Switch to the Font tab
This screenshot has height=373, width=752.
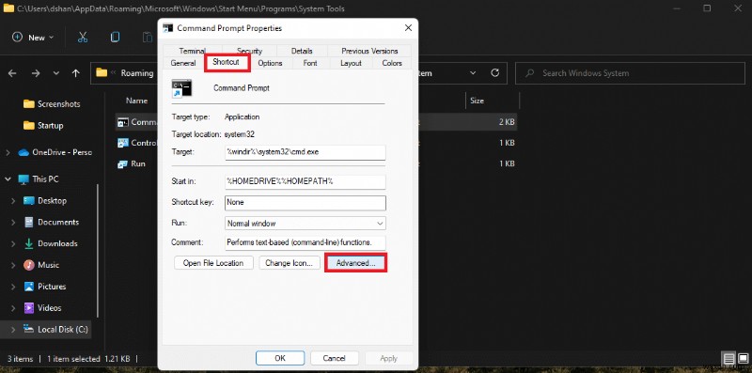310,63
